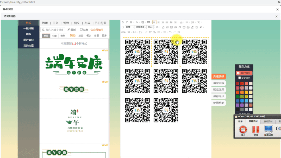Apply strikethrough formatting
Image resolution: width=281 pixels, height=158 pixels.
(157, 27)
